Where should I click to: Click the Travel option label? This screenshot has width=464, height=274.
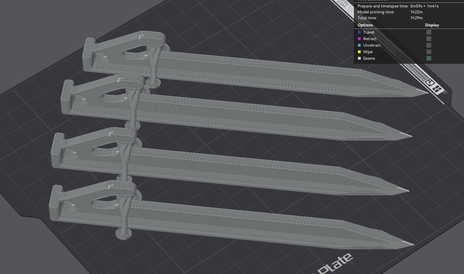click(369, 32)
